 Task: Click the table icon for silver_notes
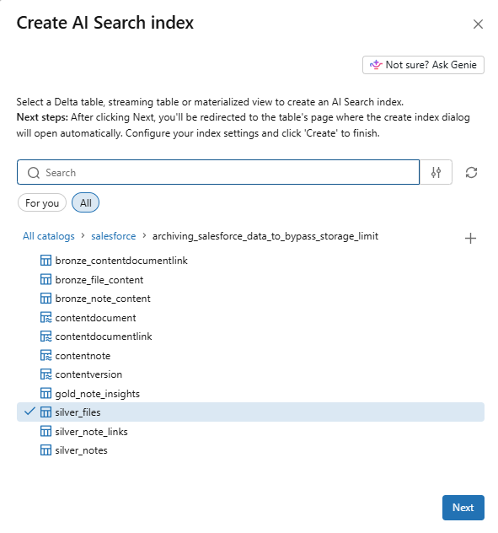click(46, 450)
